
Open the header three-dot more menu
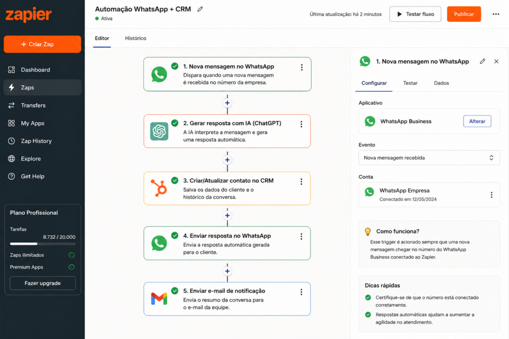[x=496, y=14]
